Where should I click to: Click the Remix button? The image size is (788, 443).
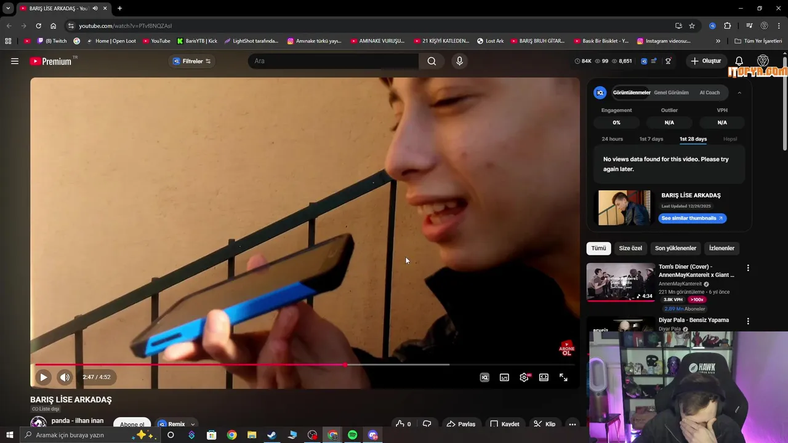pyautogui.click(x=171, y=424)
